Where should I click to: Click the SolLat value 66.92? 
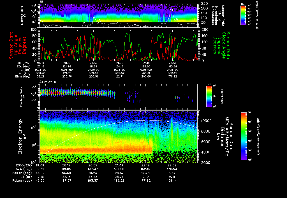point(40,173)
